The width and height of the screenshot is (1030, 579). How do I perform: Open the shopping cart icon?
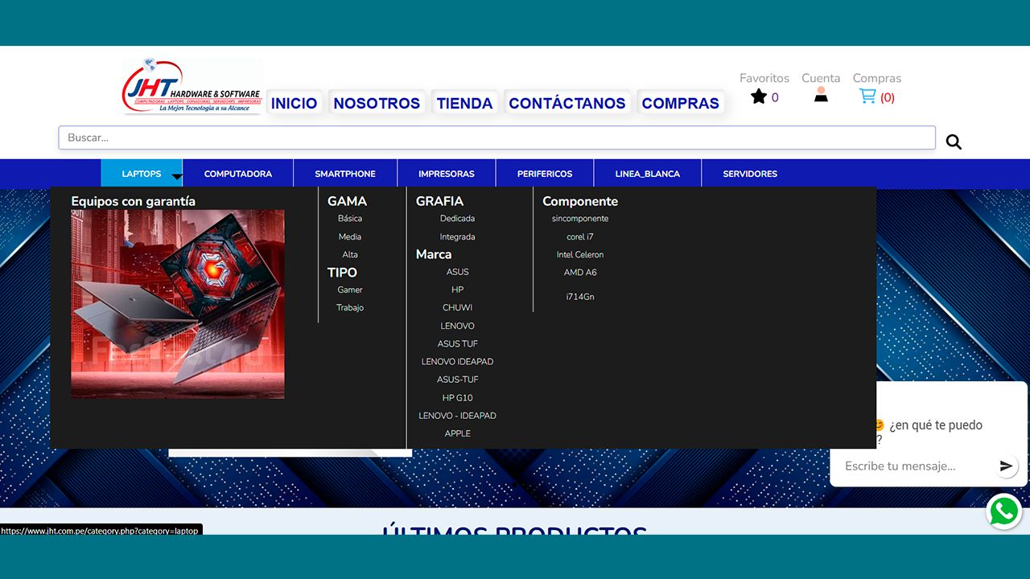pyautogui.click(x=867, y=96)
